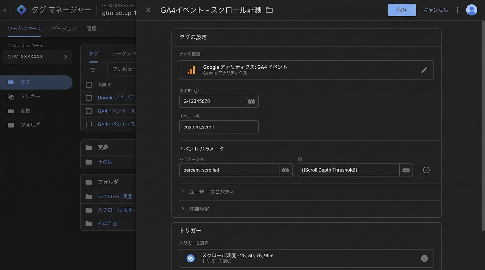Insert variable for 値 field
485x270 pixels.
[x=406, y=170]
